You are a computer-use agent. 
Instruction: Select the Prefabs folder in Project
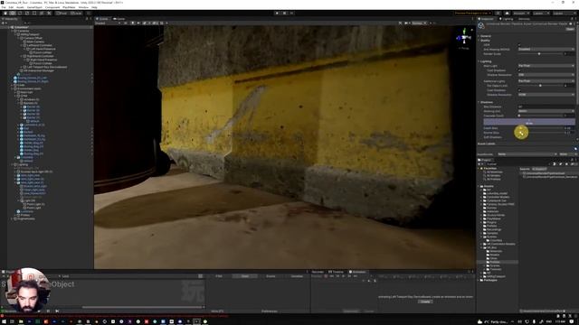495,262
